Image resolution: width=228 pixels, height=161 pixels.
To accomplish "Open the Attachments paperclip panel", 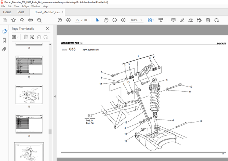I will [x=4, y=50].
